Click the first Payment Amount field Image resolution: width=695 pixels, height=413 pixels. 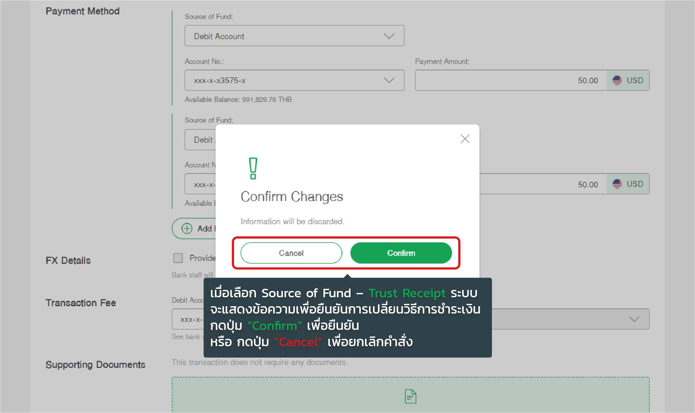tap(510, 80)
